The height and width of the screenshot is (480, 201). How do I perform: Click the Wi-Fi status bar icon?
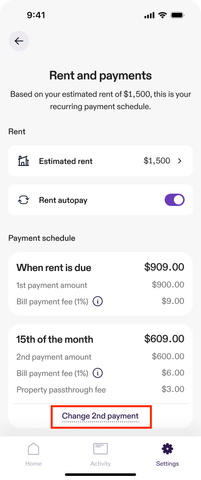pyautogui.click(x=162, y=15)
